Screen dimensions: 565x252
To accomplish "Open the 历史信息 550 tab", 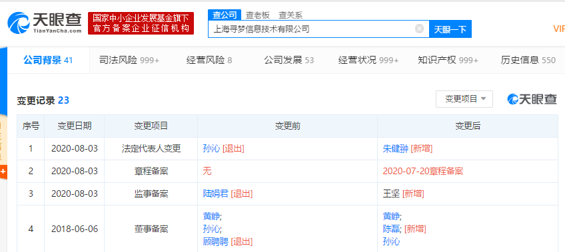I will [528, 60].
